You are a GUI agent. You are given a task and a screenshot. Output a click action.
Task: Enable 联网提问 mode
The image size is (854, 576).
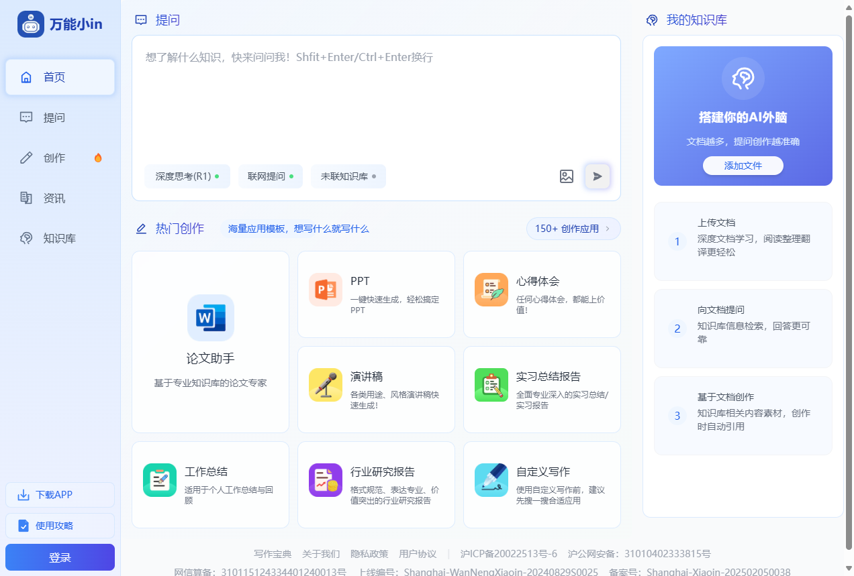click(270, 176)
